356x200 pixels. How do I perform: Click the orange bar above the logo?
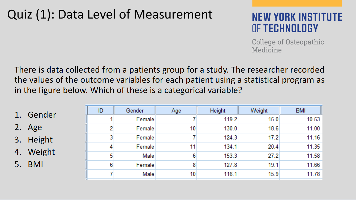(297, 3)
